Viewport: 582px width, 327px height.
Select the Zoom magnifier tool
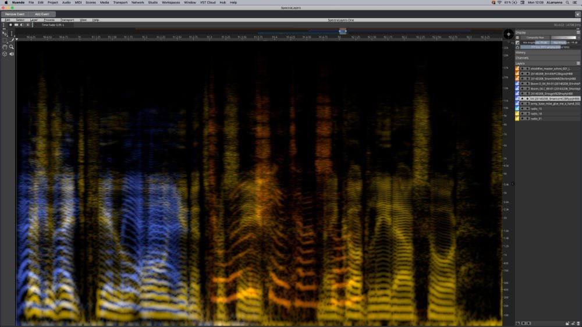point(11,47)
